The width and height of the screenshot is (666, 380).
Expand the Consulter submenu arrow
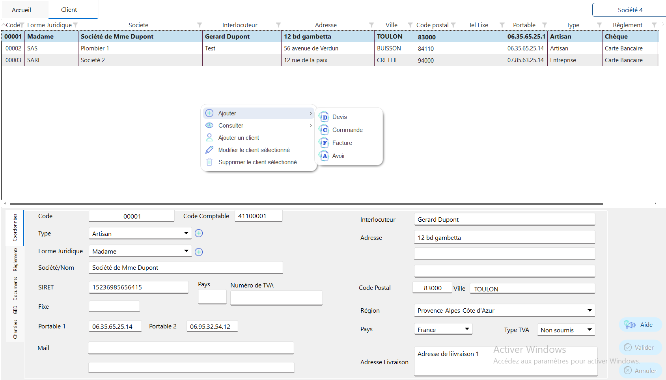tap(311, 126)
